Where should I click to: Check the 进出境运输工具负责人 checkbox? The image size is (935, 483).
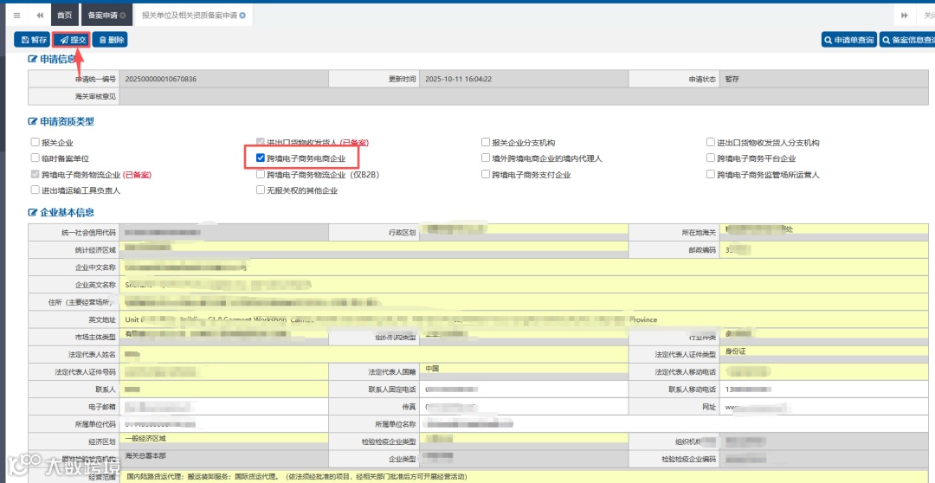tap(35, 190)
